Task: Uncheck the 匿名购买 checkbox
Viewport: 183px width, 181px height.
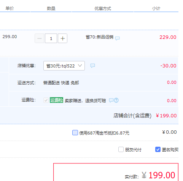Action: click(158, 149)
